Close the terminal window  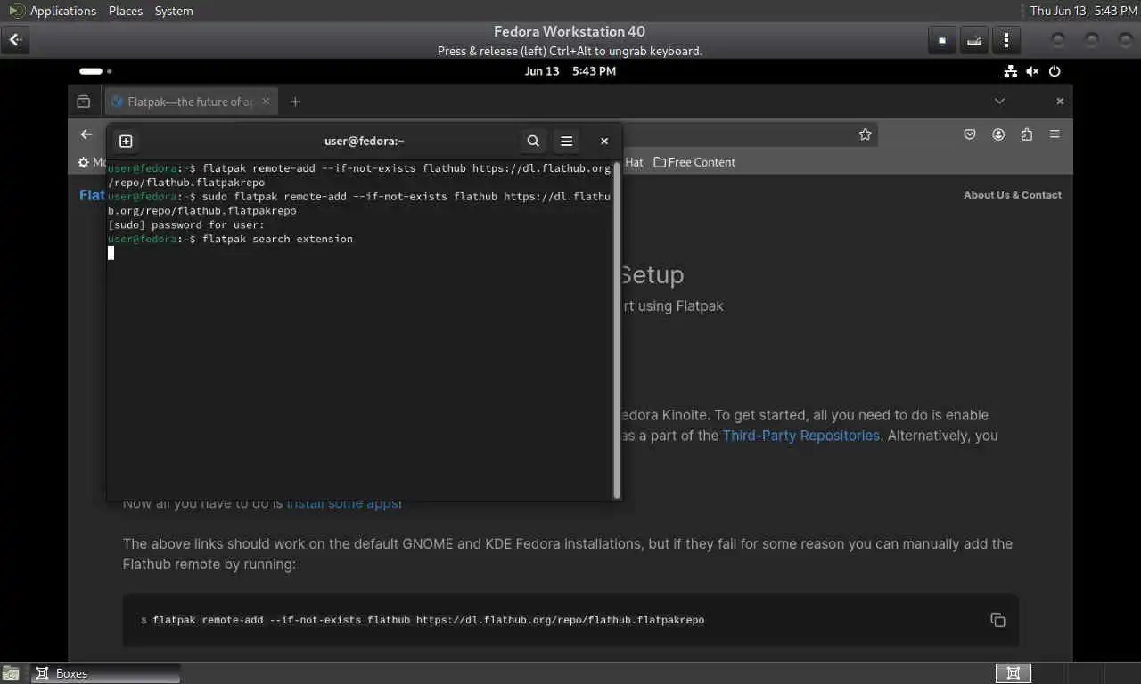point(604,141)
